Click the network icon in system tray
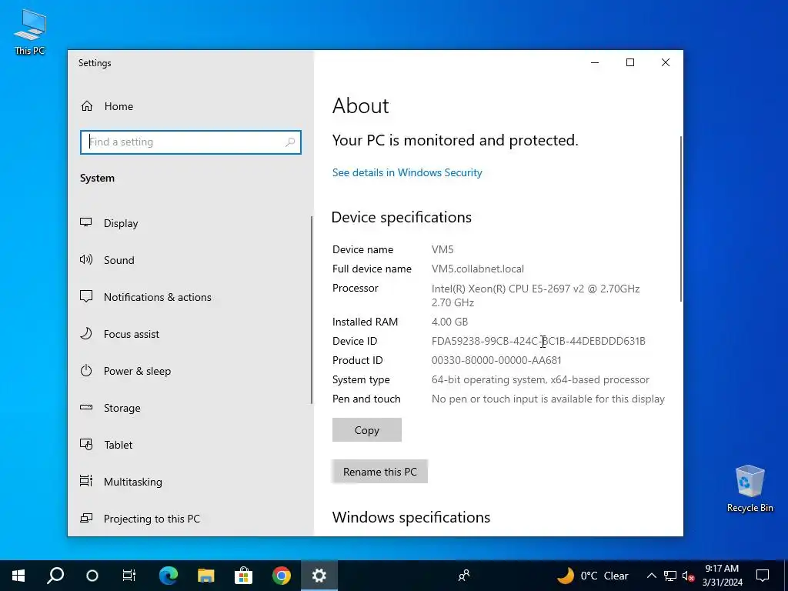Image resolution: width=788 pixels, height=591 pixels. 670,576
